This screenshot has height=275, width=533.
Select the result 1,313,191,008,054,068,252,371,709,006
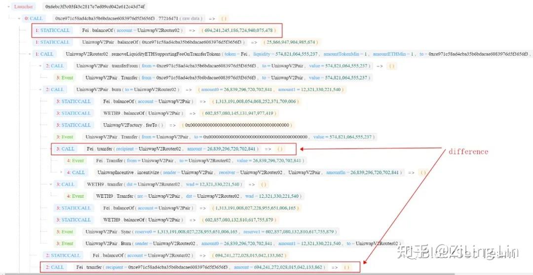coord(255,101)
